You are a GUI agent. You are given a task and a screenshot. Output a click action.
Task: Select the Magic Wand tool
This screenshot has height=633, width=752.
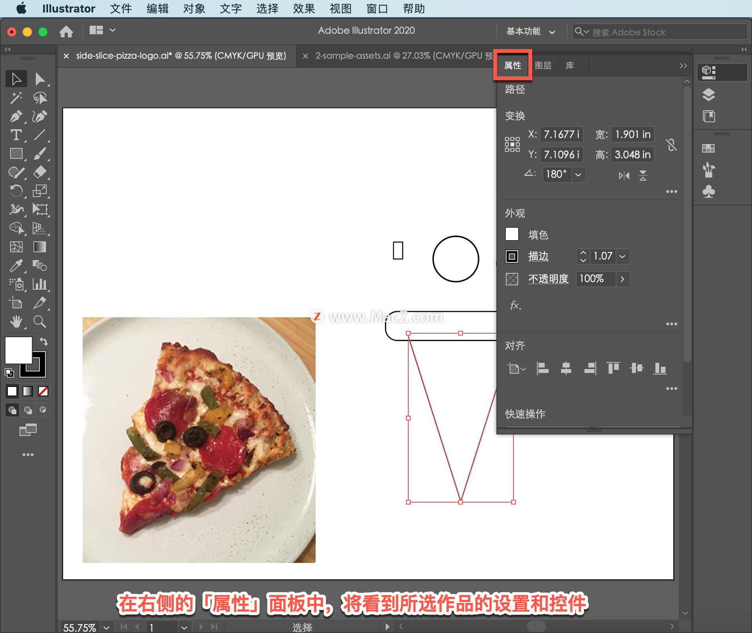coord(16,97)
